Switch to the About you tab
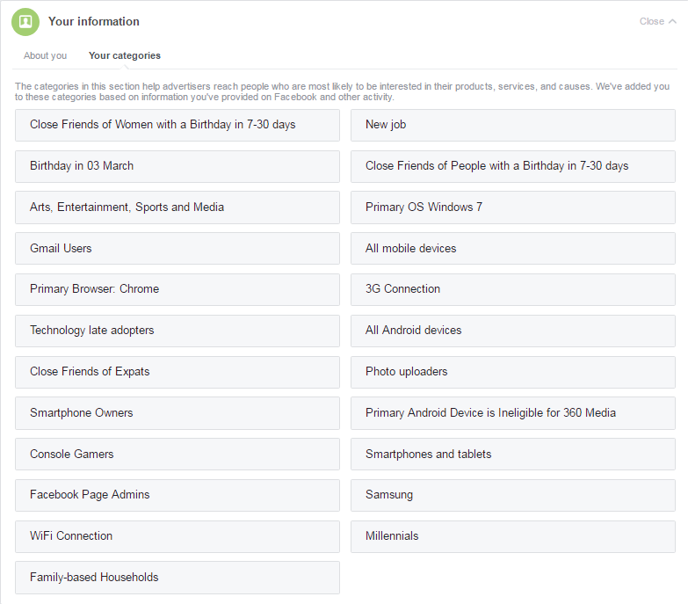The image size is (688, 604). click(45, 55)
